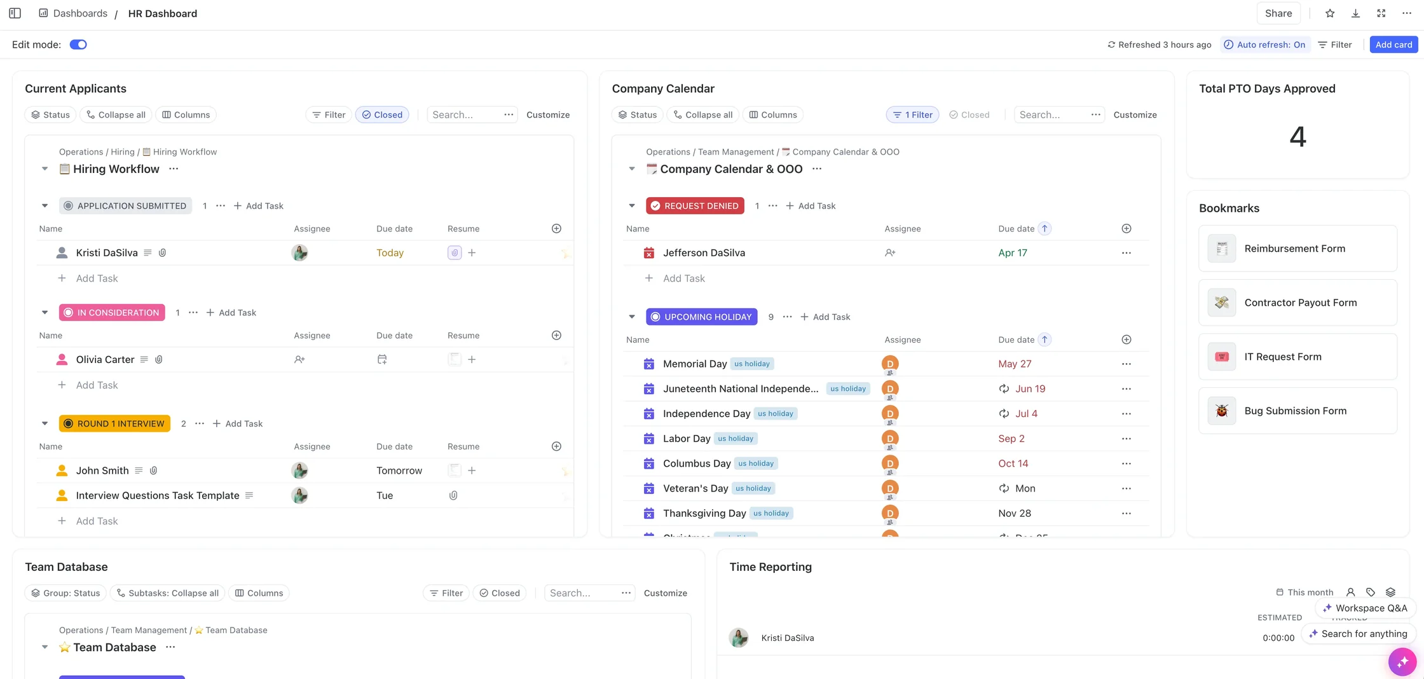This screenshot has width=1424, height=679.
Task: Click the Add card button
Action: tap(1393, 45)
